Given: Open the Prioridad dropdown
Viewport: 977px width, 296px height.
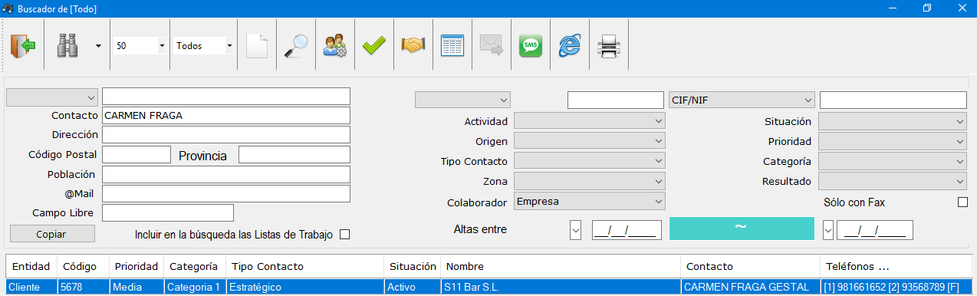Looking at the screenshot, I should 893,141.
